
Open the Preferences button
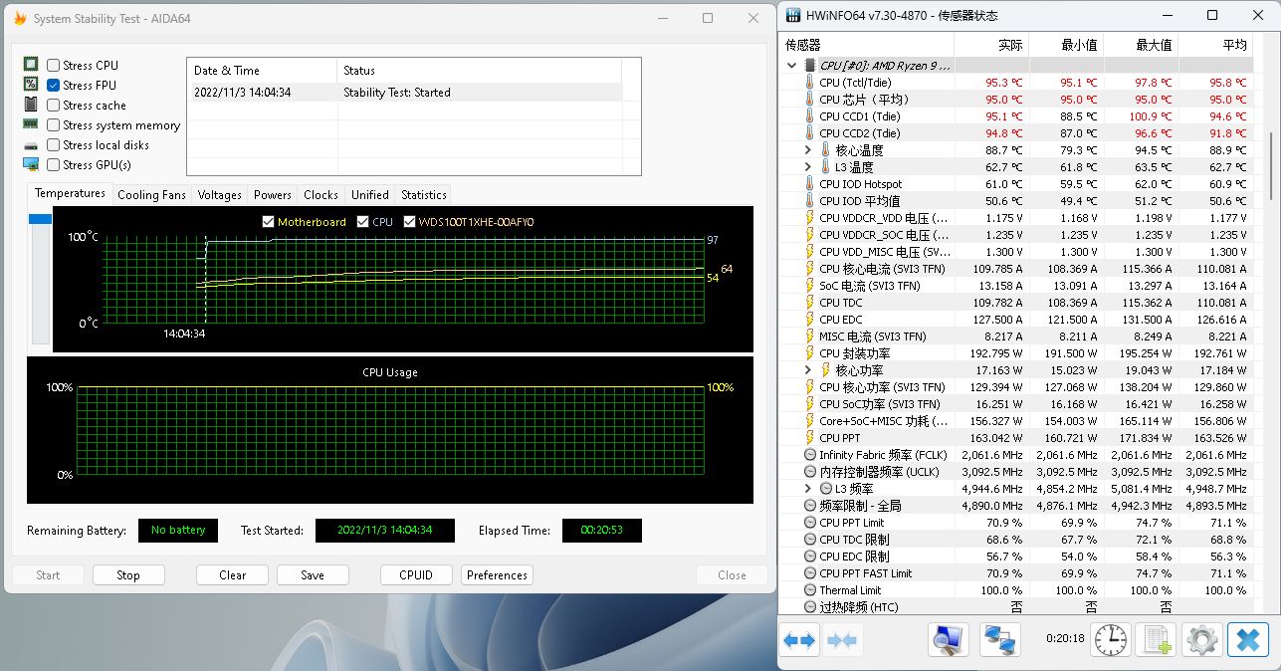click(x=497, y=575)
